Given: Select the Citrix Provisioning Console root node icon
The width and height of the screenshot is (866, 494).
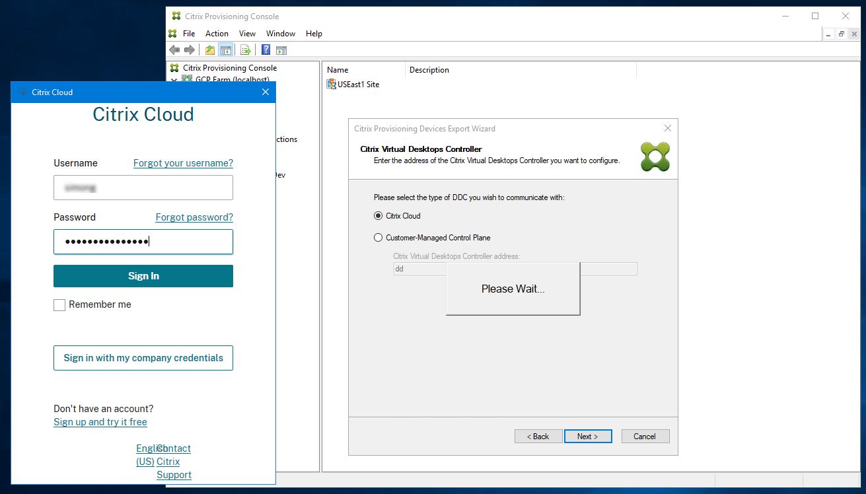Looking at the screenshot, I should (174, 67).
